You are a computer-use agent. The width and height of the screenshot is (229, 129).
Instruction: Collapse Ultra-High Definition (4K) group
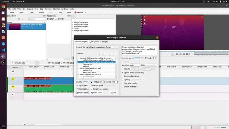tap(79, 68)
